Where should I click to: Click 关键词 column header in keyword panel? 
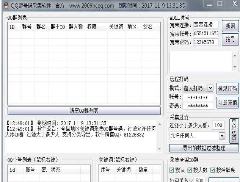pos(125,169)
